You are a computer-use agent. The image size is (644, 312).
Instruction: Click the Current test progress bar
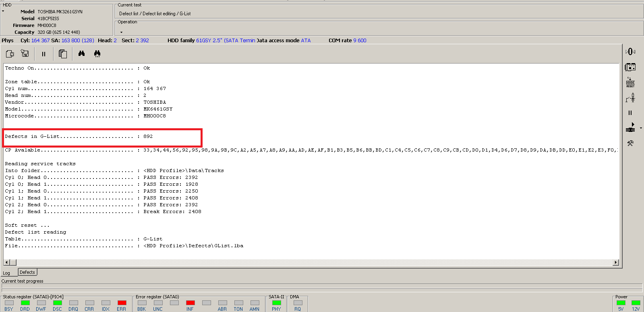(322, 286)
